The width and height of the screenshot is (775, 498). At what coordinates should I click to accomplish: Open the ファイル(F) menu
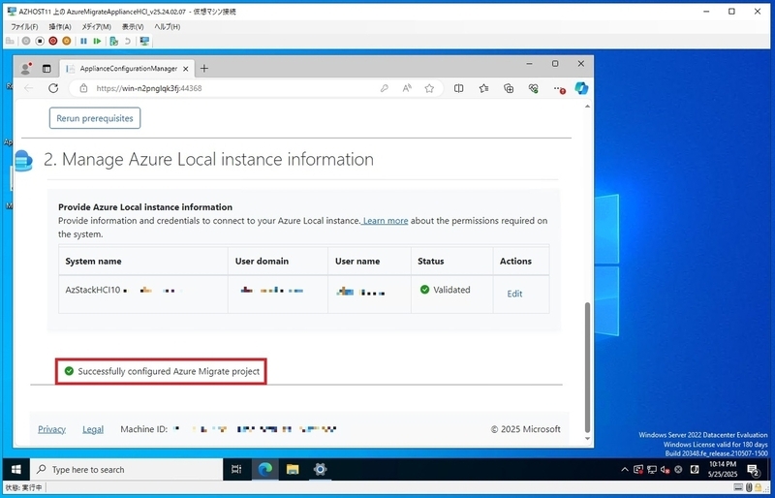tap(24, 27)
